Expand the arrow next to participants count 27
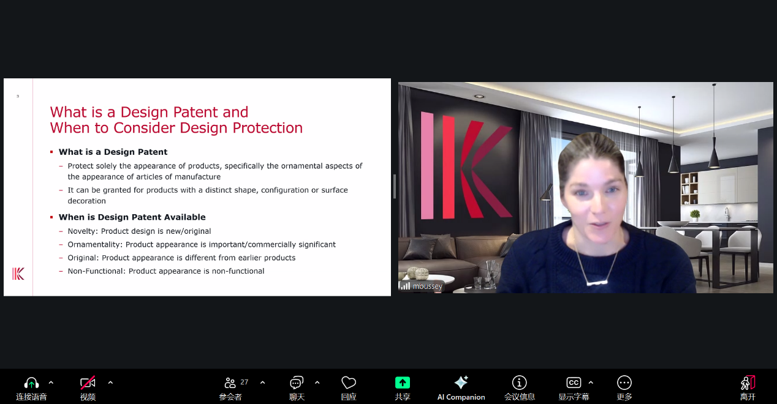The image size is (777, 404). tap(262, 383)
